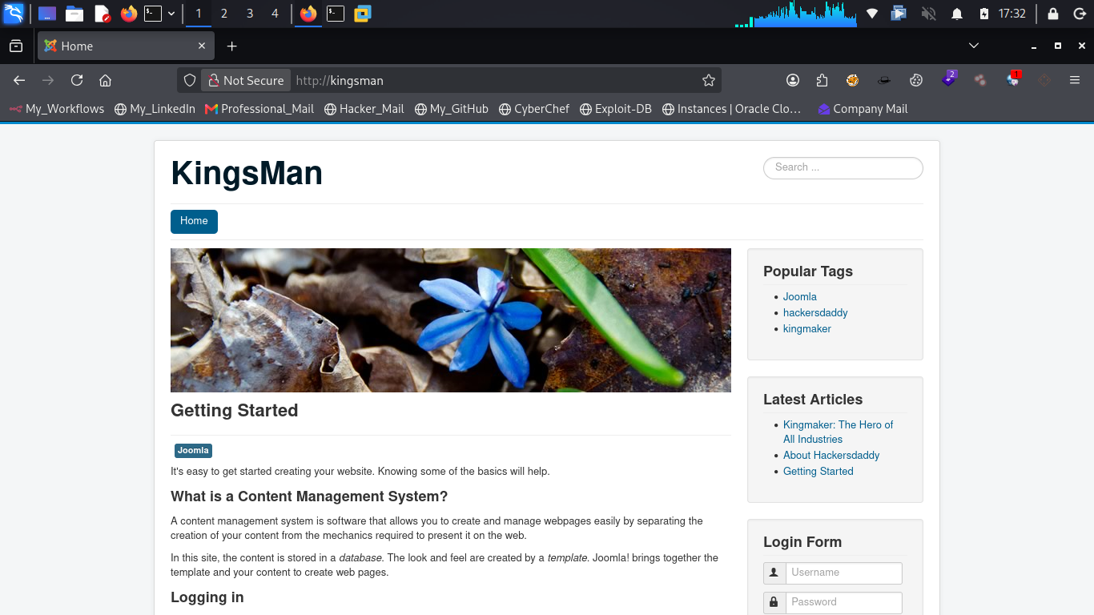Click the KingsMan site title
This screenshot has width=1094, height=615.
tap(247, 173)
